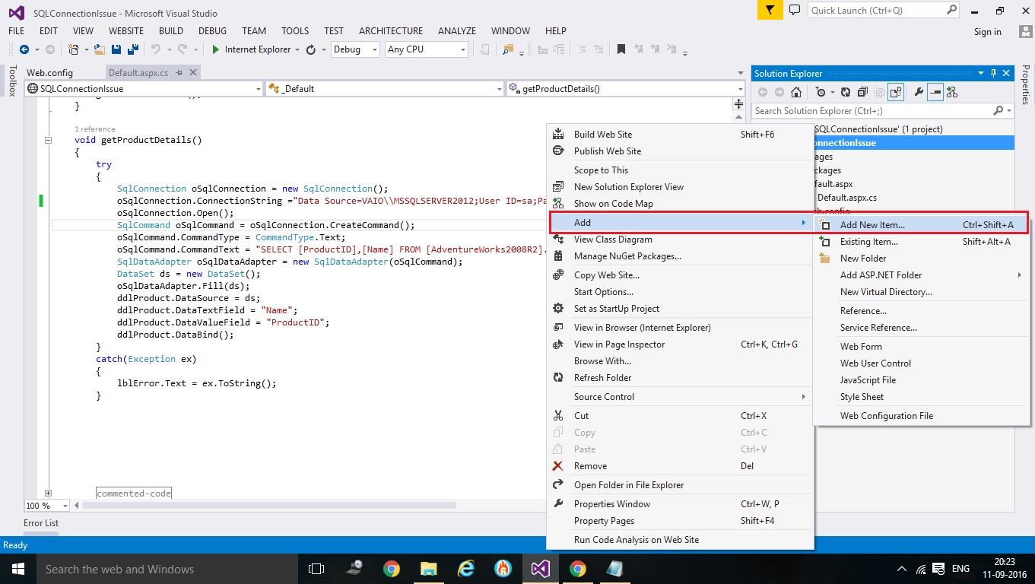Choose New Folder in the Add submenu
The width and height of the screenshot is (1035, 584).
point(921,259)
